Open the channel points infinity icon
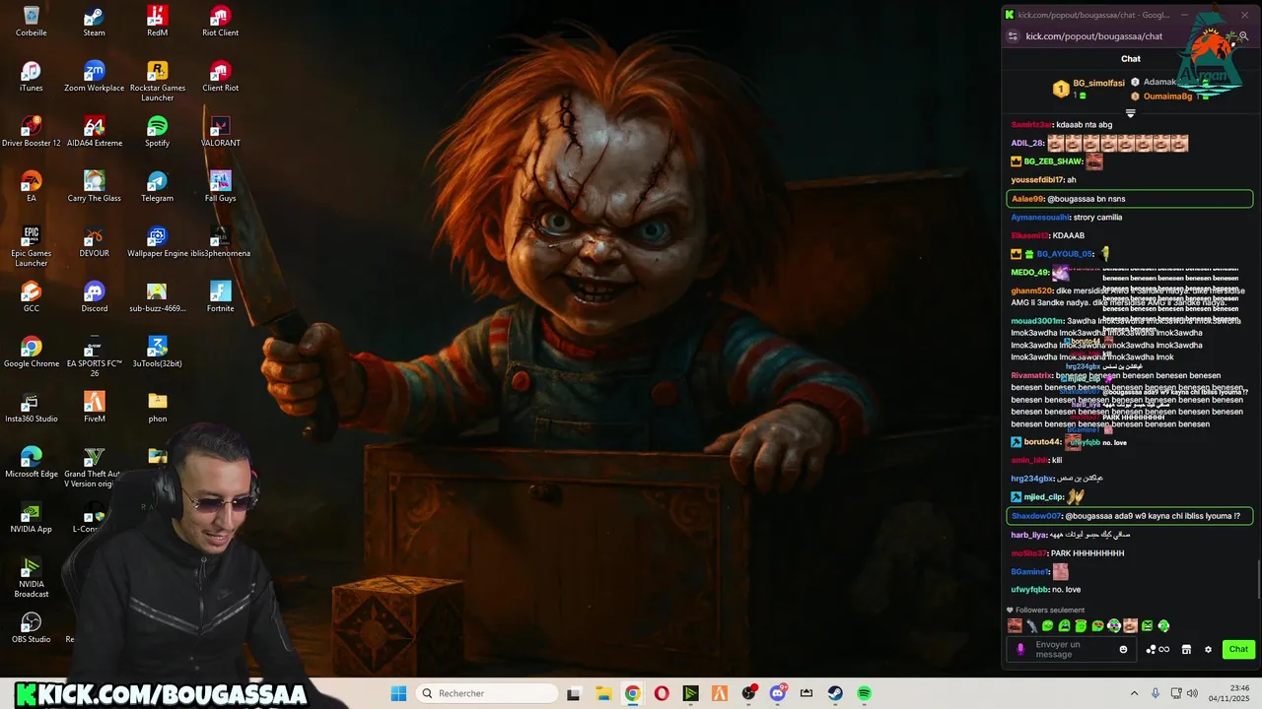Image resolution: width=1262 pixels, height=709 pixels. tap(1157, 649)
